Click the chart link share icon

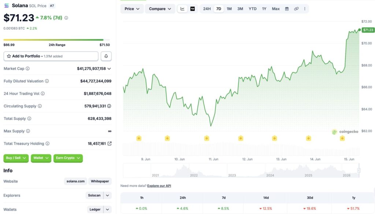click(x=296, y=9)
